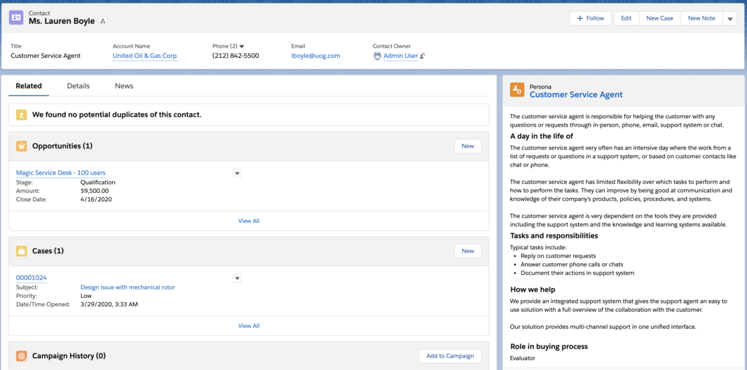Click the Admin User avatar icon
747x370 pixels.
coord(378,56)
